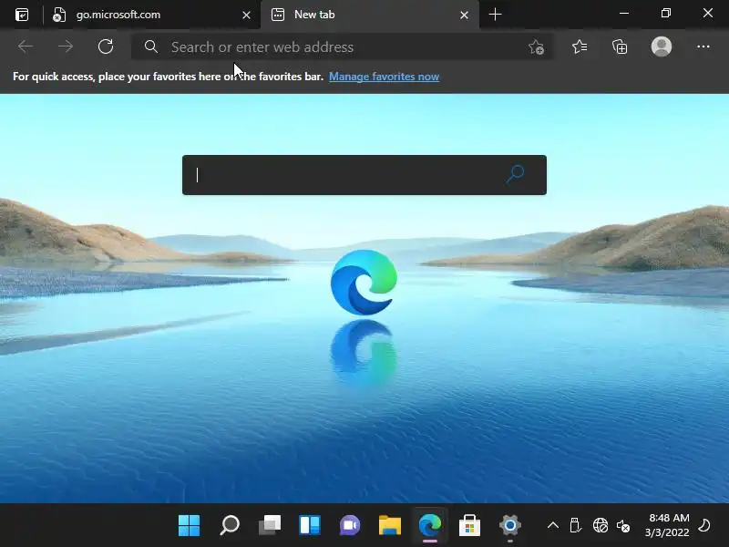729x547 pixels.
Task: Click magnifier icon in address bar
Action: [x=150, y=46]
